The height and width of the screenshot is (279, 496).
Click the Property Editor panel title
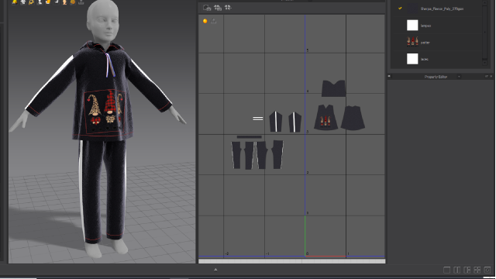436,77
